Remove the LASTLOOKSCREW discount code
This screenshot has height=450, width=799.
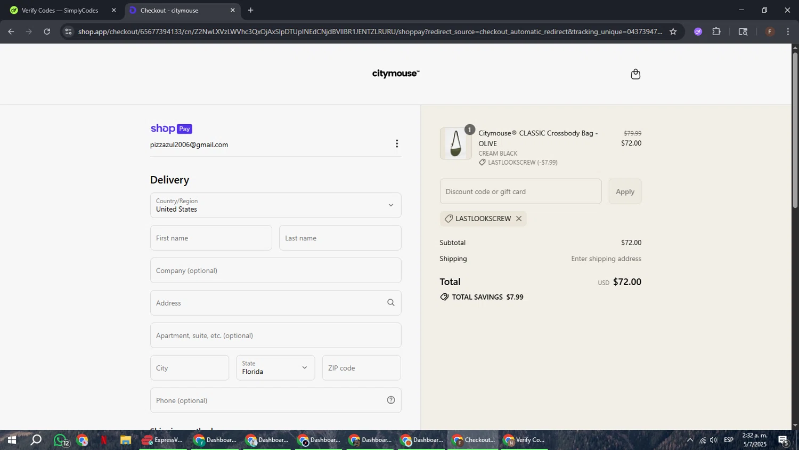[x=519, y=219]
